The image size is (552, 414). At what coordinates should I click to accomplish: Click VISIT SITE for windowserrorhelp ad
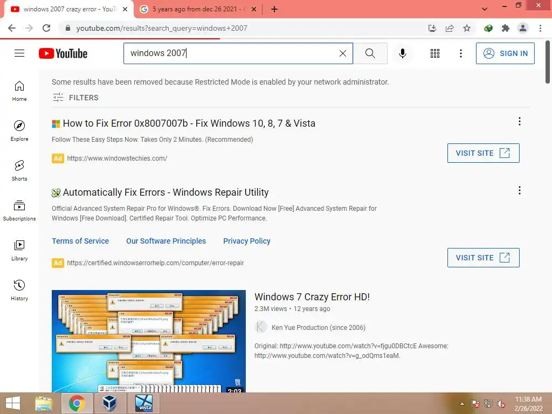pos(483,258)
